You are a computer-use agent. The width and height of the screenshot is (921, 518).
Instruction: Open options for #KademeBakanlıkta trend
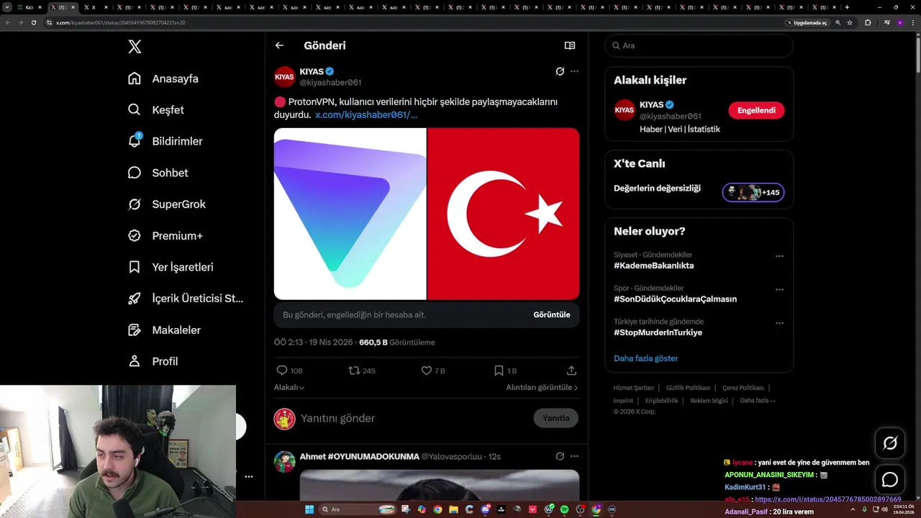pyautogui.click(x=779, y=256)
